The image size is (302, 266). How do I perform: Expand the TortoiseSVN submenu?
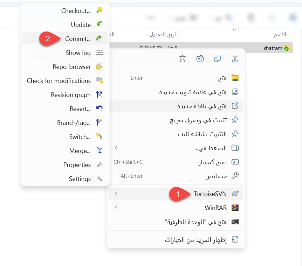(176, 194)
